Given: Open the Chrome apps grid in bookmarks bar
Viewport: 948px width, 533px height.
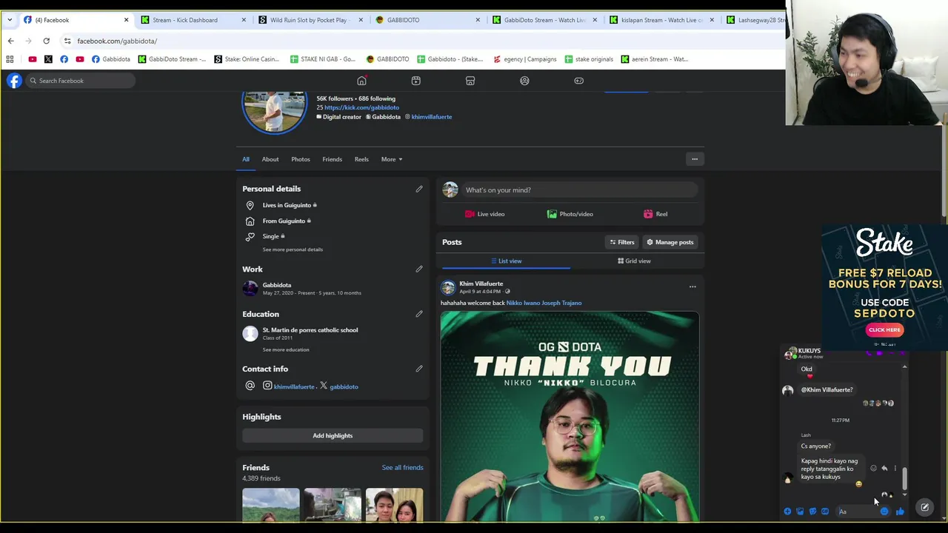Looking at the screenshot, I should click(x=10, y=59).
